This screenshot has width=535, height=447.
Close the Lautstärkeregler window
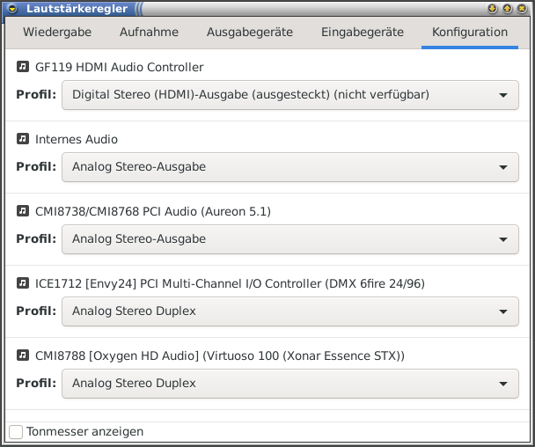[x=523, y=9]
